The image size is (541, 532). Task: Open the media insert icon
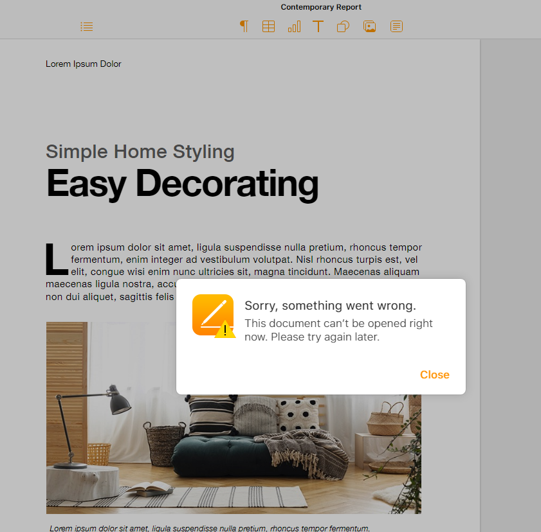coord(369,26)
